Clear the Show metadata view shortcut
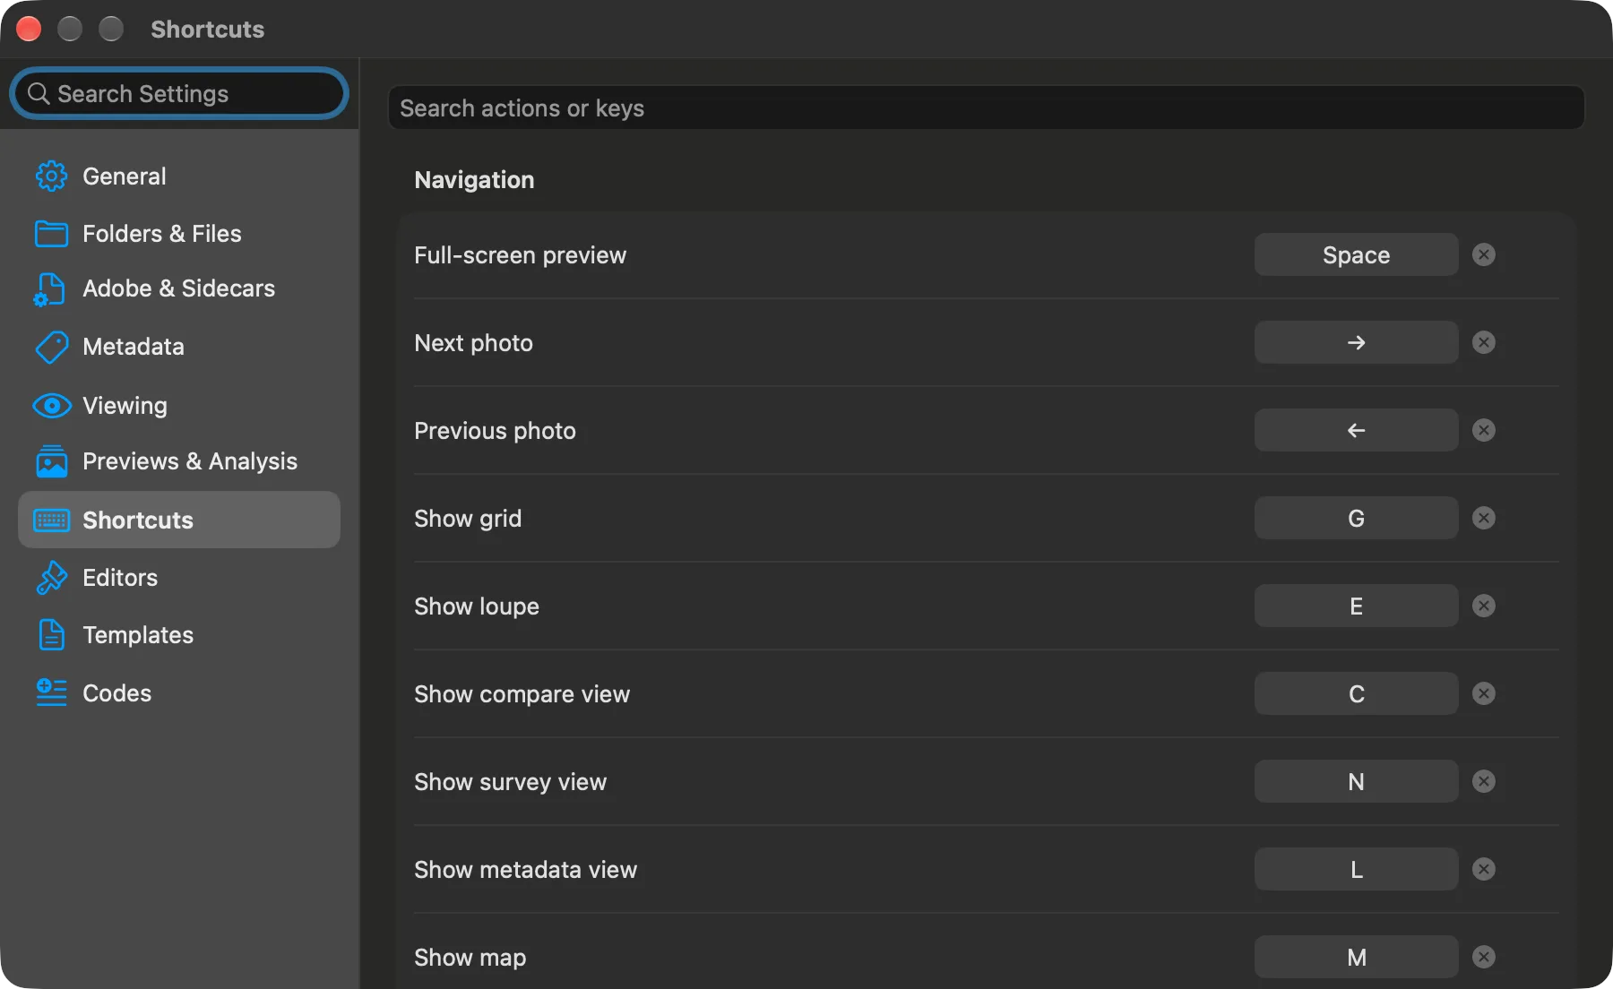 pos(1484,870)
